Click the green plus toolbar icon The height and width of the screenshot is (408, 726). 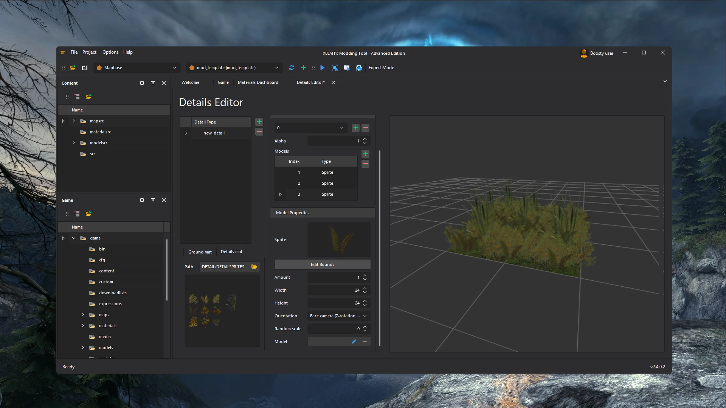304,68
